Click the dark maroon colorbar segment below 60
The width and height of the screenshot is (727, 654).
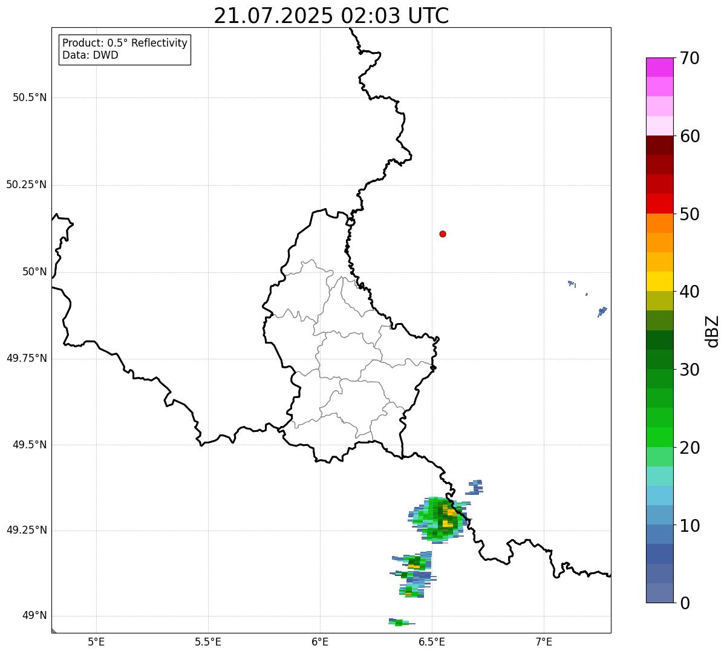(x=659, y=145)
